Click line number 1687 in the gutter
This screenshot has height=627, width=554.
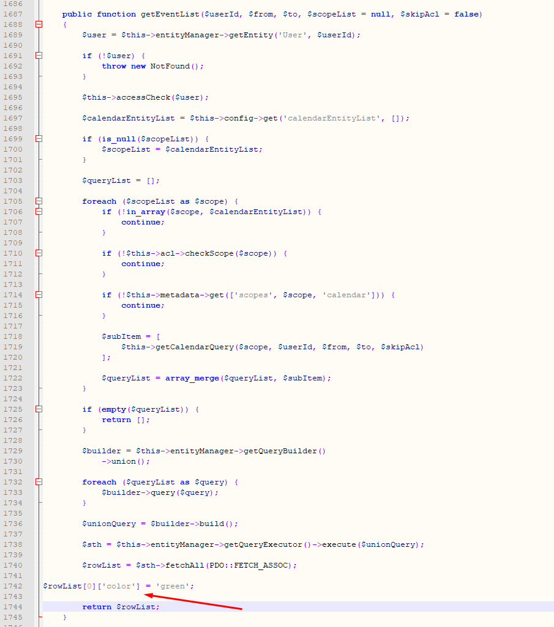tap(12, 14)
